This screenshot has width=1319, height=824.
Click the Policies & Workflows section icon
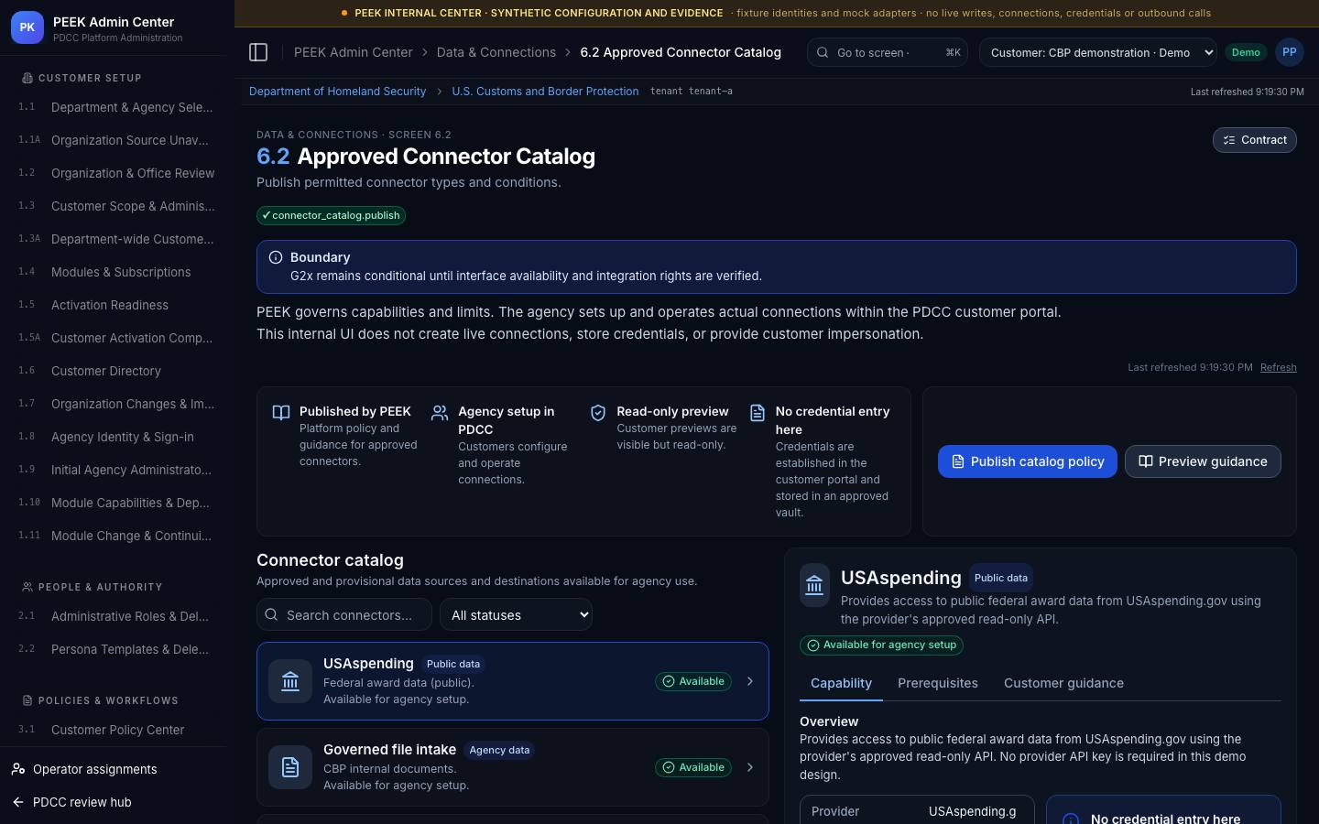click(x=27, y=700)
